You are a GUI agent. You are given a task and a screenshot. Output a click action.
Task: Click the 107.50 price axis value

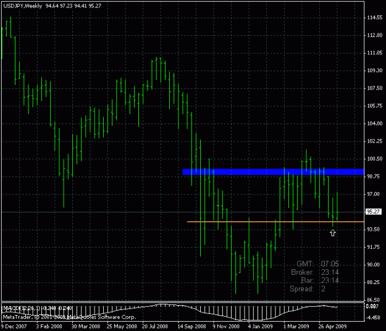[375, 88]
